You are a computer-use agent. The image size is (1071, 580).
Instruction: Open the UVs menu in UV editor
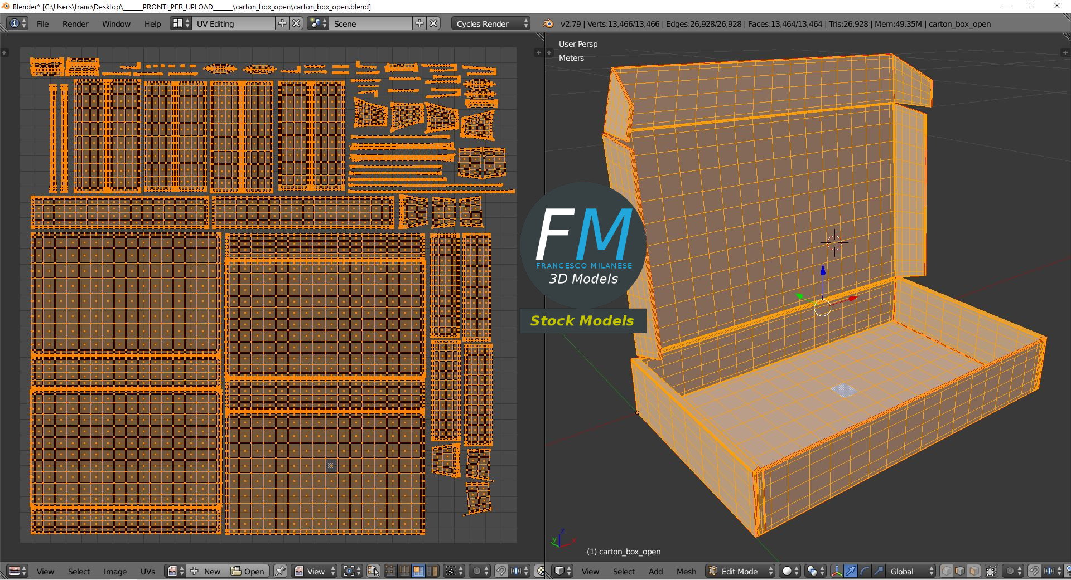click(148, 571)
